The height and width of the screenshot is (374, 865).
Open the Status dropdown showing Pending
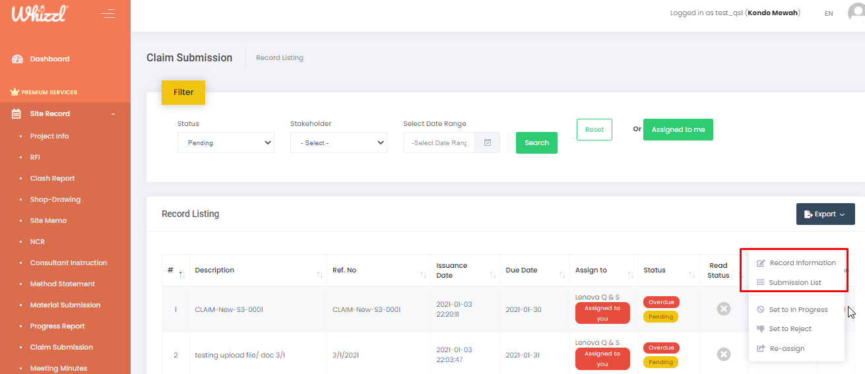(x=226, y=142)
